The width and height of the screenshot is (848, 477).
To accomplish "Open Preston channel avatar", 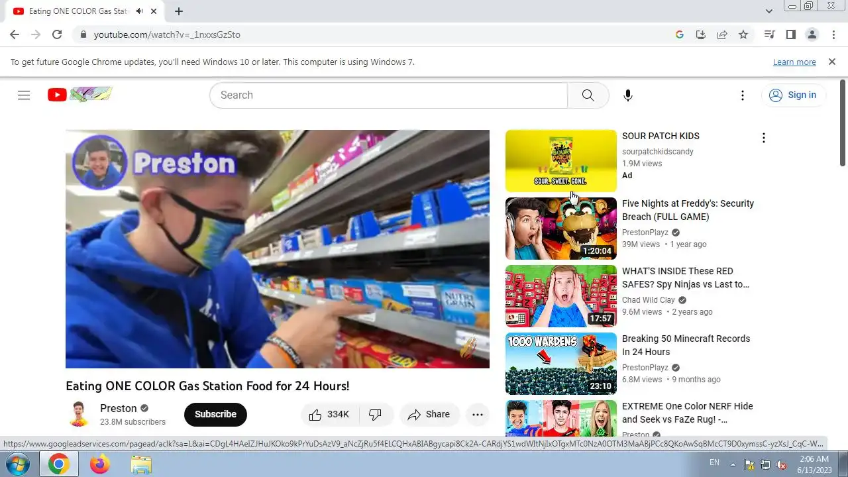I will [79, 415].
